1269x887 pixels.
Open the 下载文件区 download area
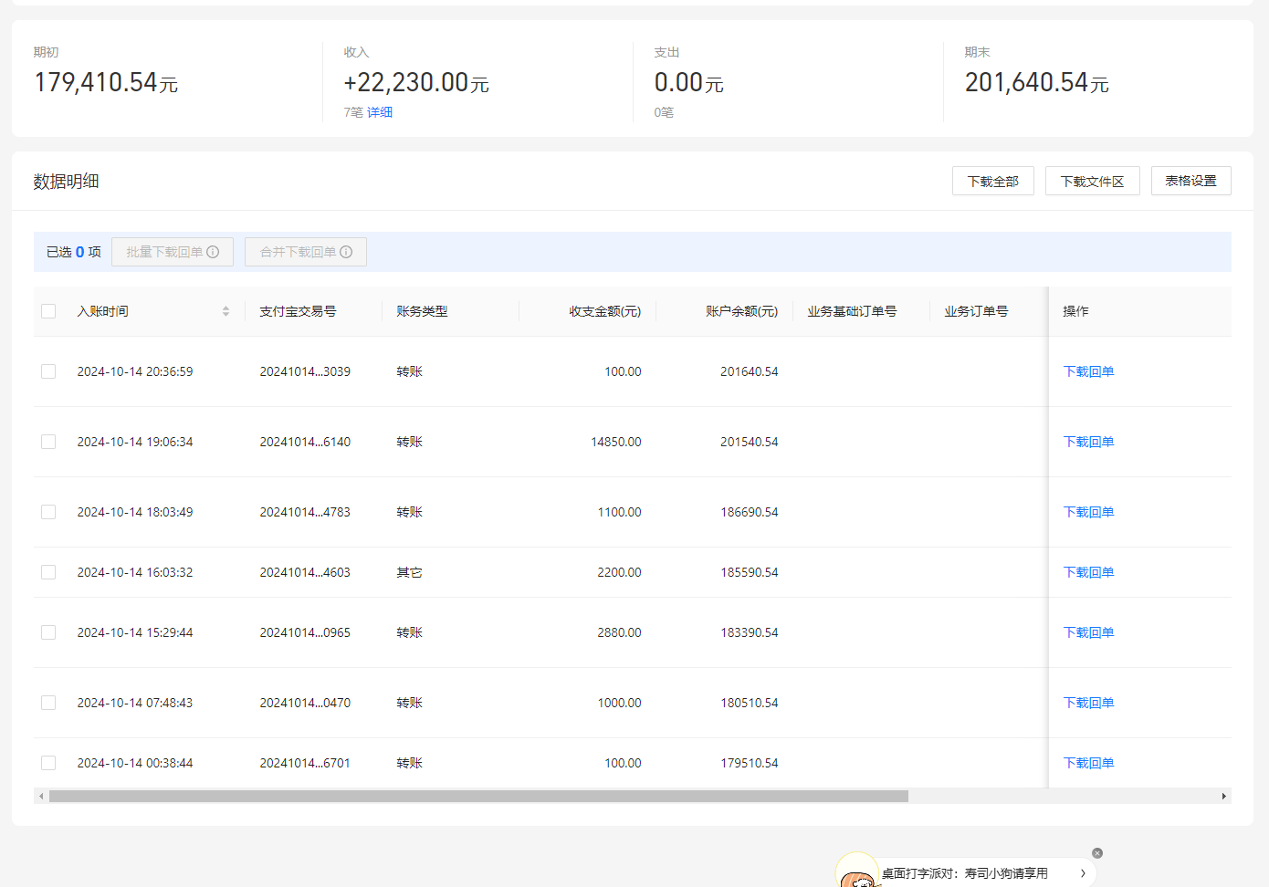pyautogui.click(x=1092, y=181)
